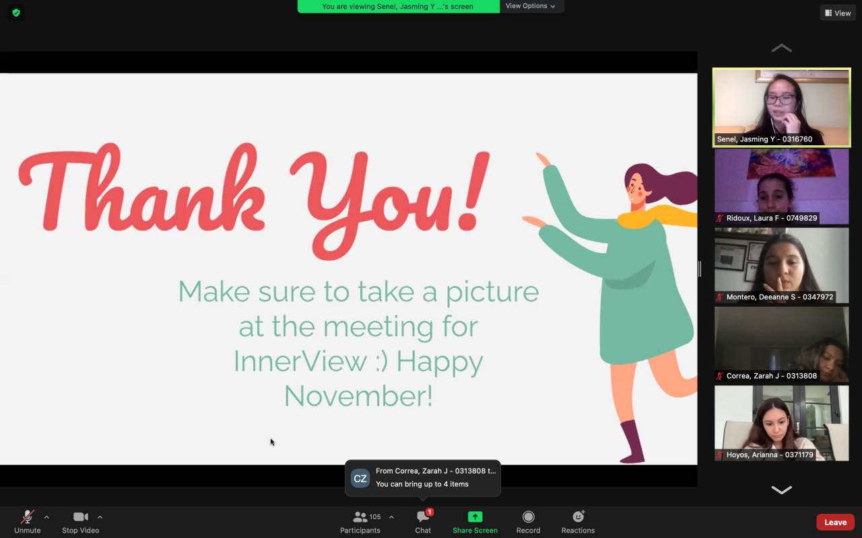Start recording with Record button
The height and width of the screenshot is (538, 862).
click(528, 521)
